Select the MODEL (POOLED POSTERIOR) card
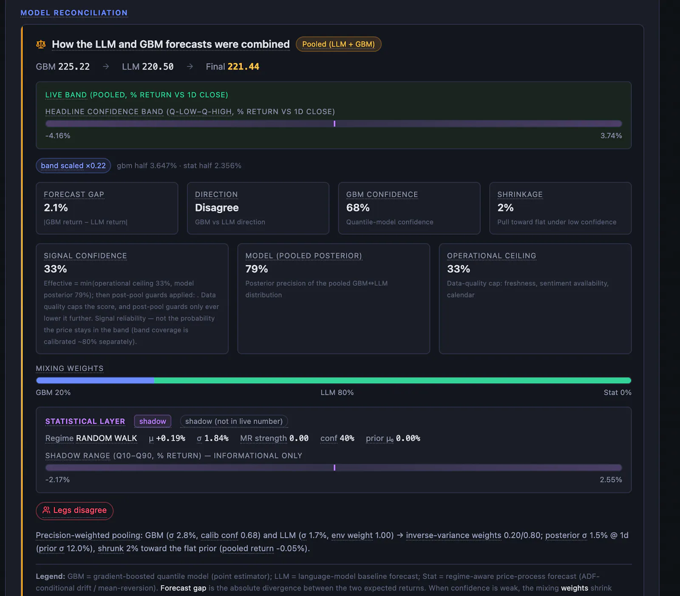Viewport: 680px width, 596px height. [x=334, y=299]
